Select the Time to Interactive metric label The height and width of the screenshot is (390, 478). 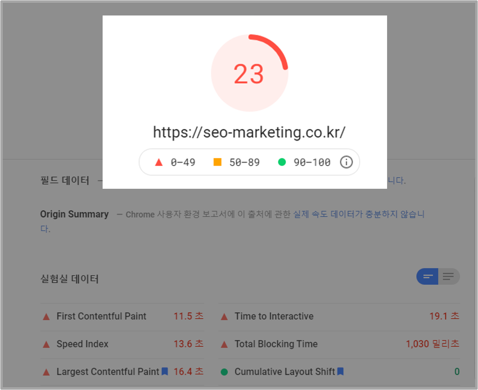click(x=274, y=316)
